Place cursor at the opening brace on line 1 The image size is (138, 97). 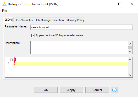click(x=15, y=60)
